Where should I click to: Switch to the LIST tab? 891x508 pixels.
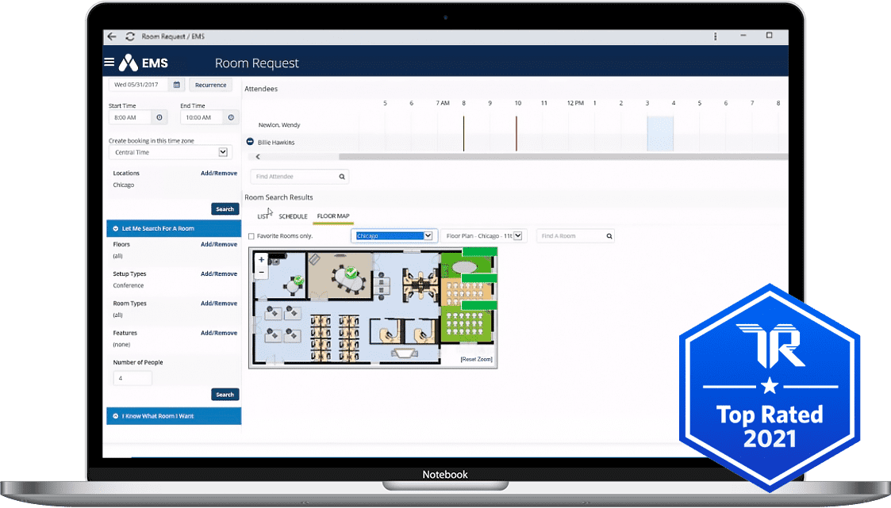click(x=263, y=216)
